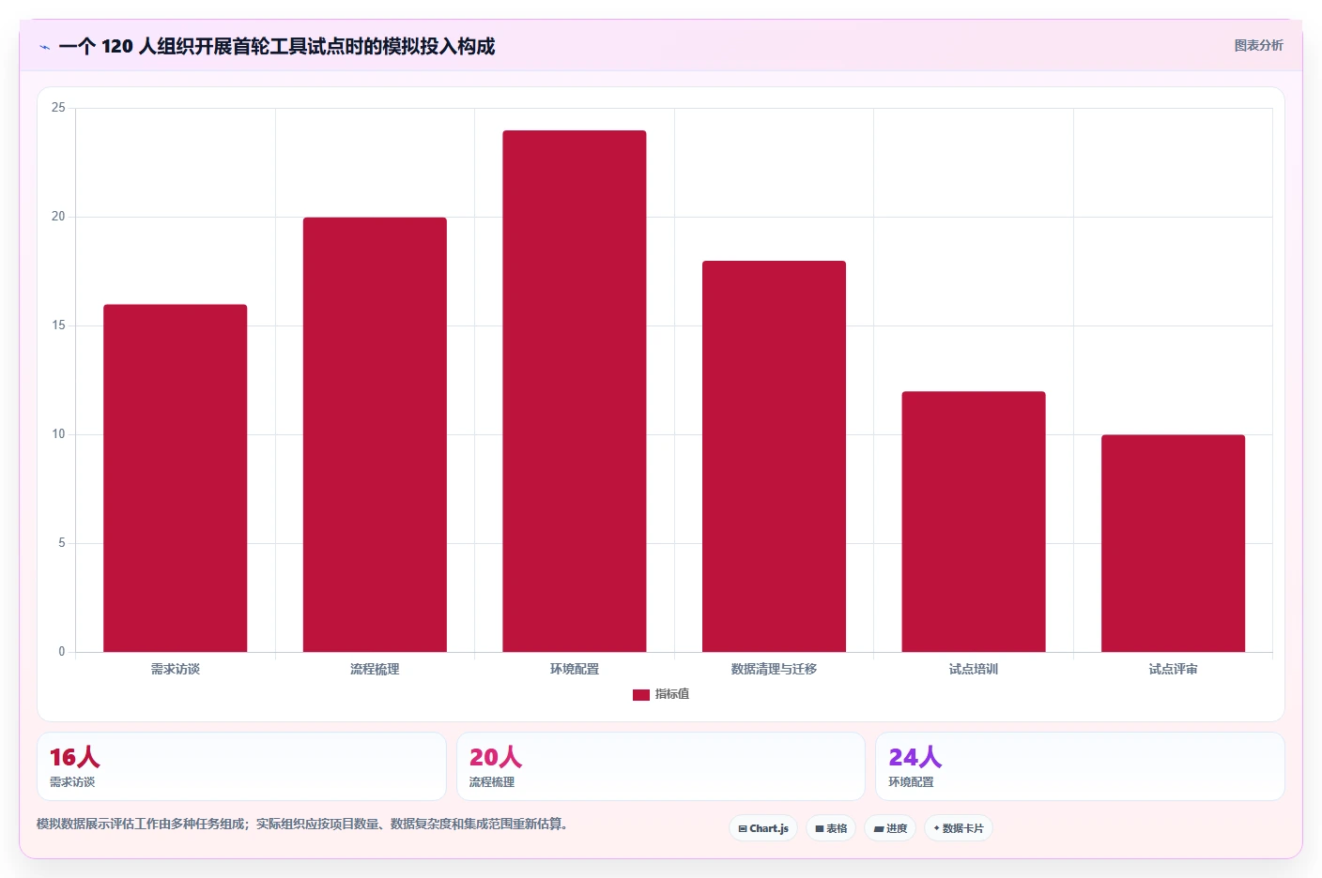Image resolution: width=1322 pixels, height=878 pixels.
Task: Select the 24人 环境配置 data card
Action: tap(1080, 766)
